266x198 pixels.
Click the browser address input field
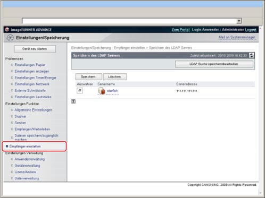[129, 21]
